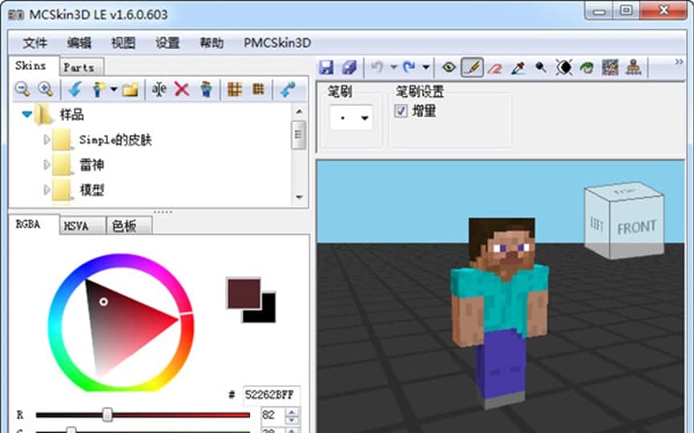Decrease the R value with down stepper
694x433 pixels.
coord(292,419)
